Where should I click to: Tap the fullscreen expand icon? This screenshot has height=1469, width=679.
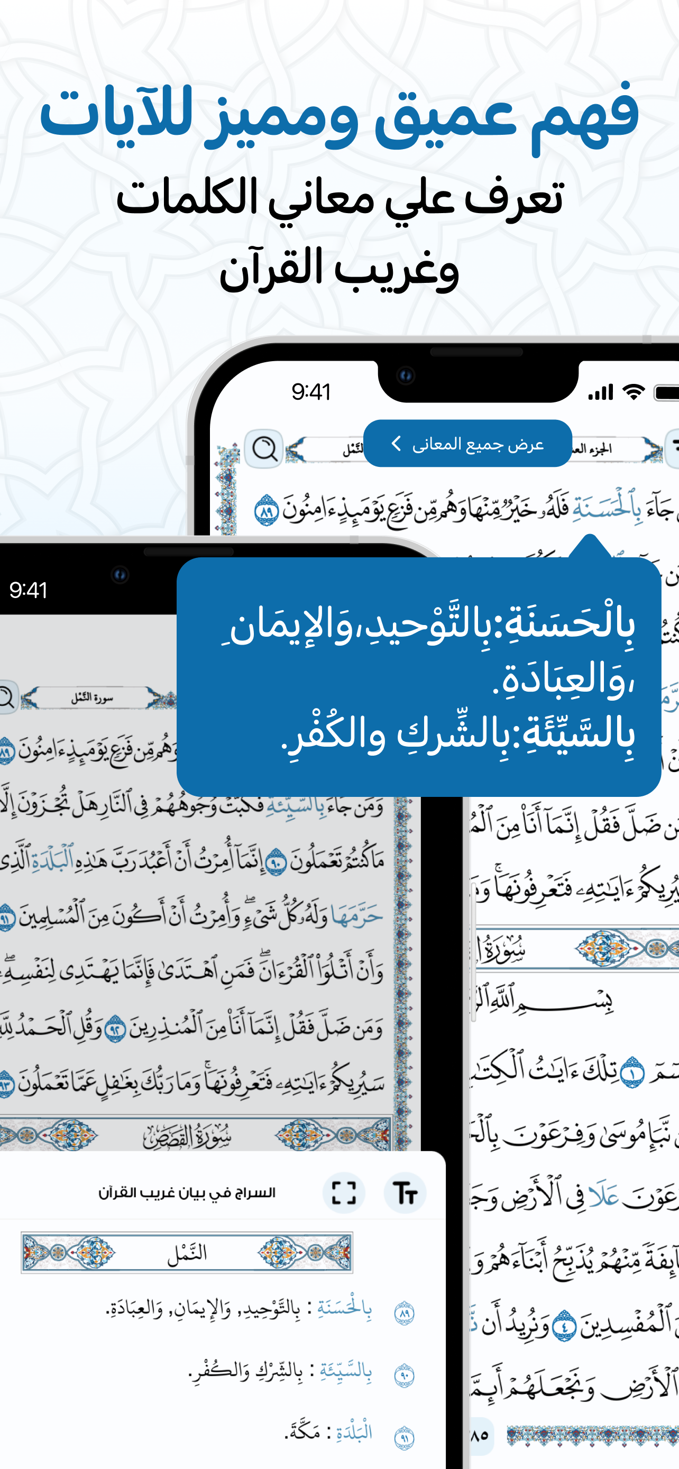(x=344, y=1193)
